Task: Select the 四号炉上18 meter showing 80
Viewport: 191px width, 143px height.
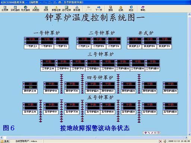Action: click(x=30, y=88)
